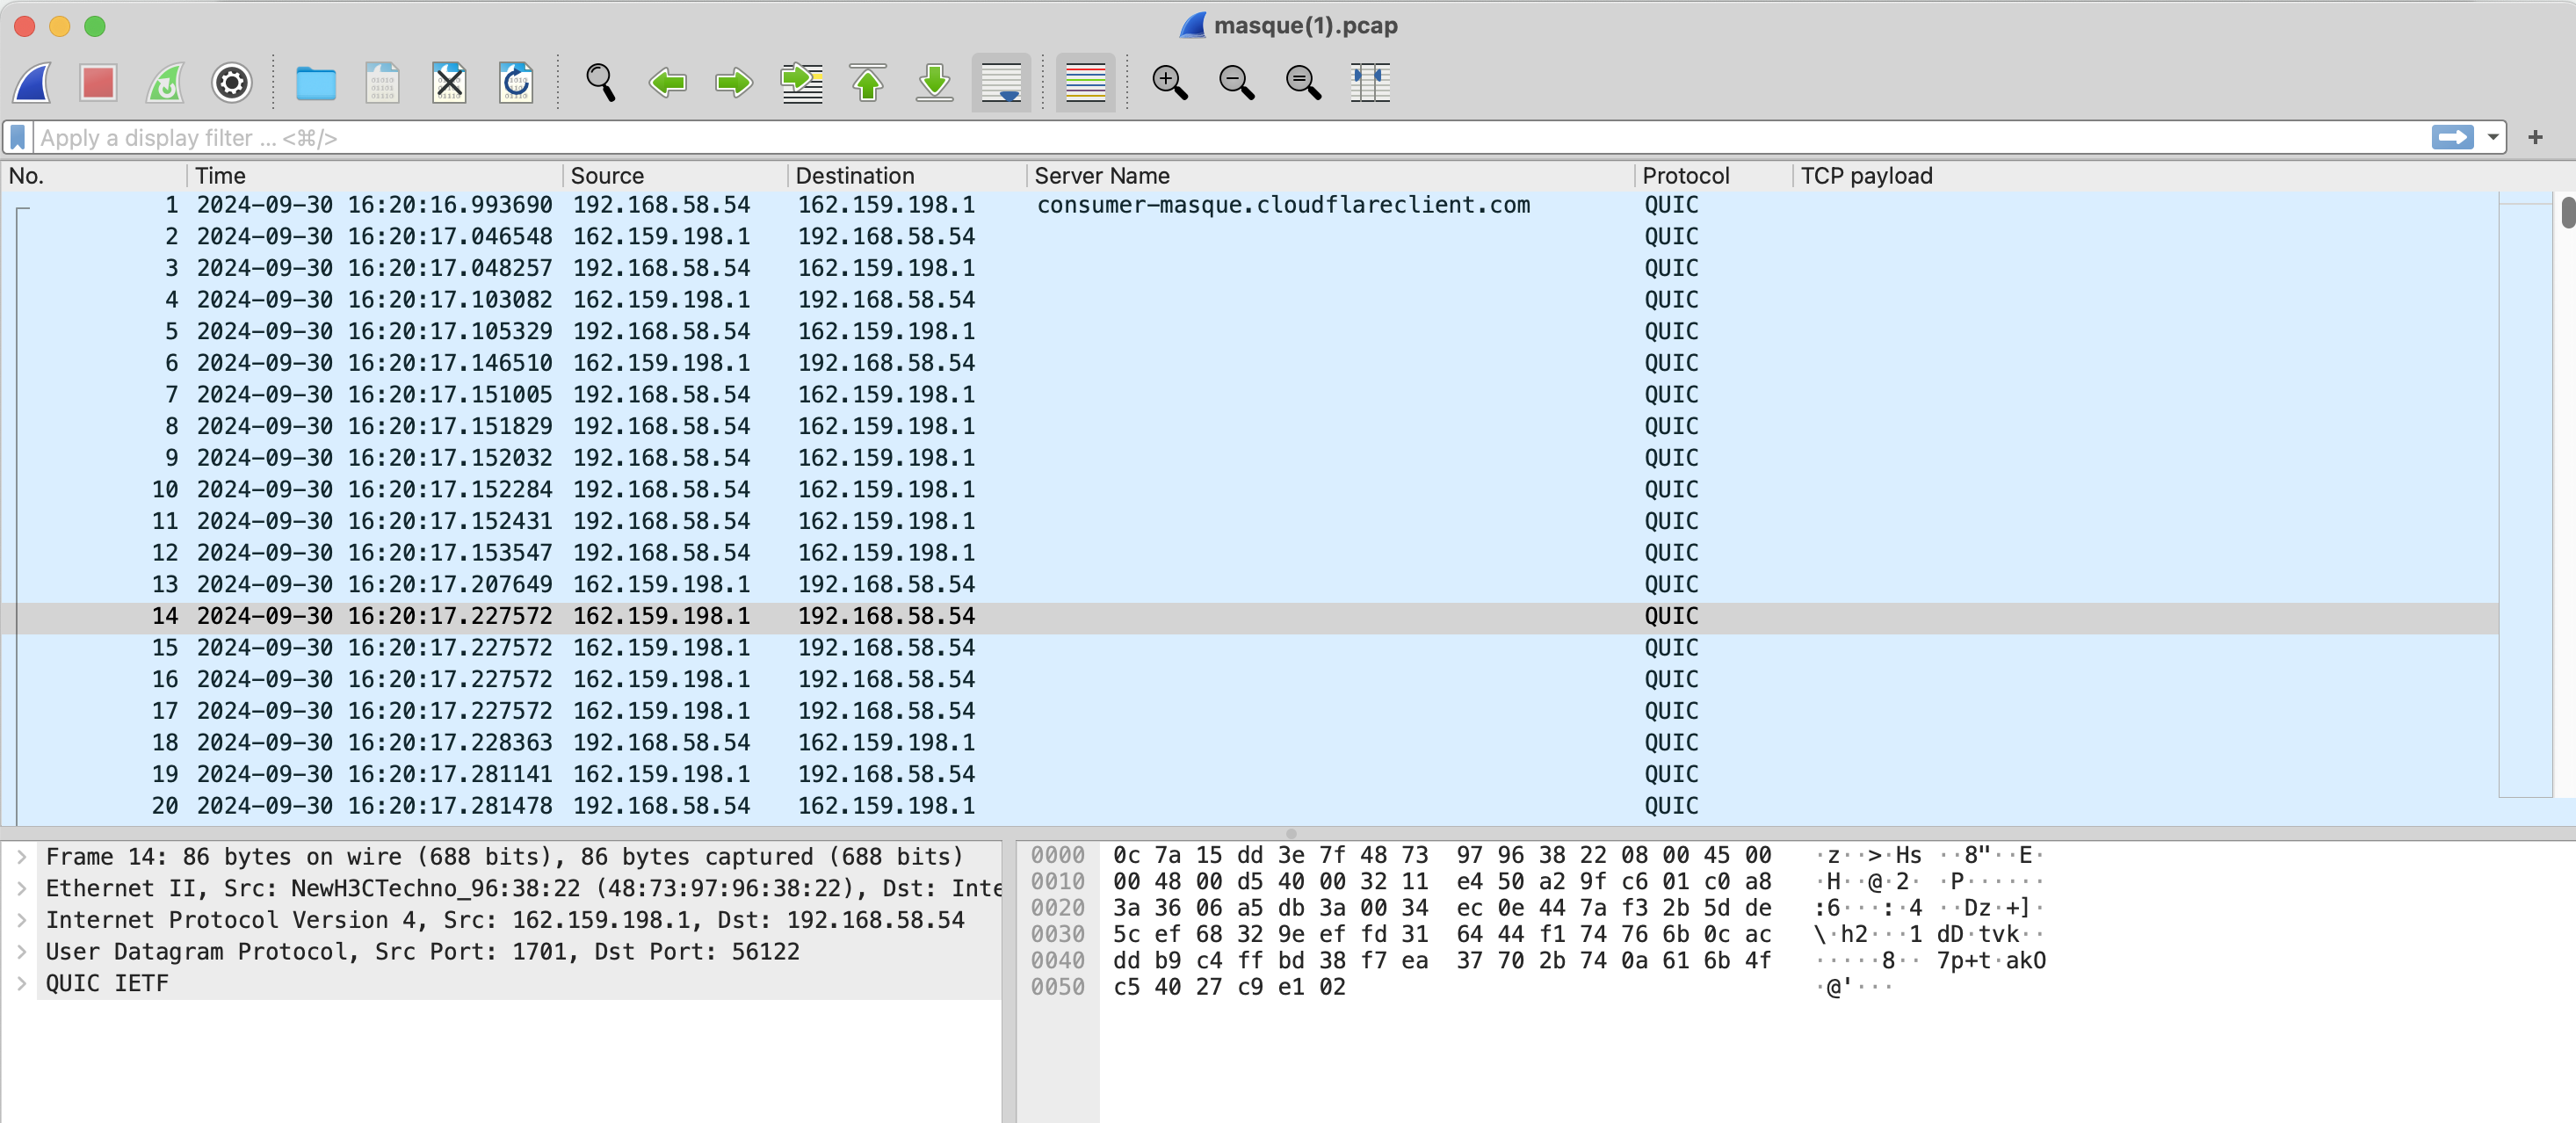Click the display filter input field
2576x1123 pixels.
click(x=1200, y=137)
